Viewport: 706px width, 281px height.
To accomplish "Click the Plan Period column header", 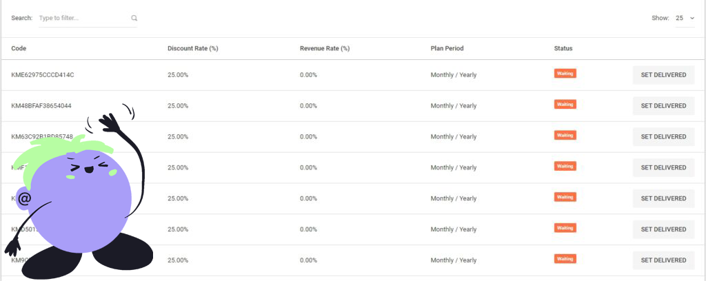I will 447,49.
